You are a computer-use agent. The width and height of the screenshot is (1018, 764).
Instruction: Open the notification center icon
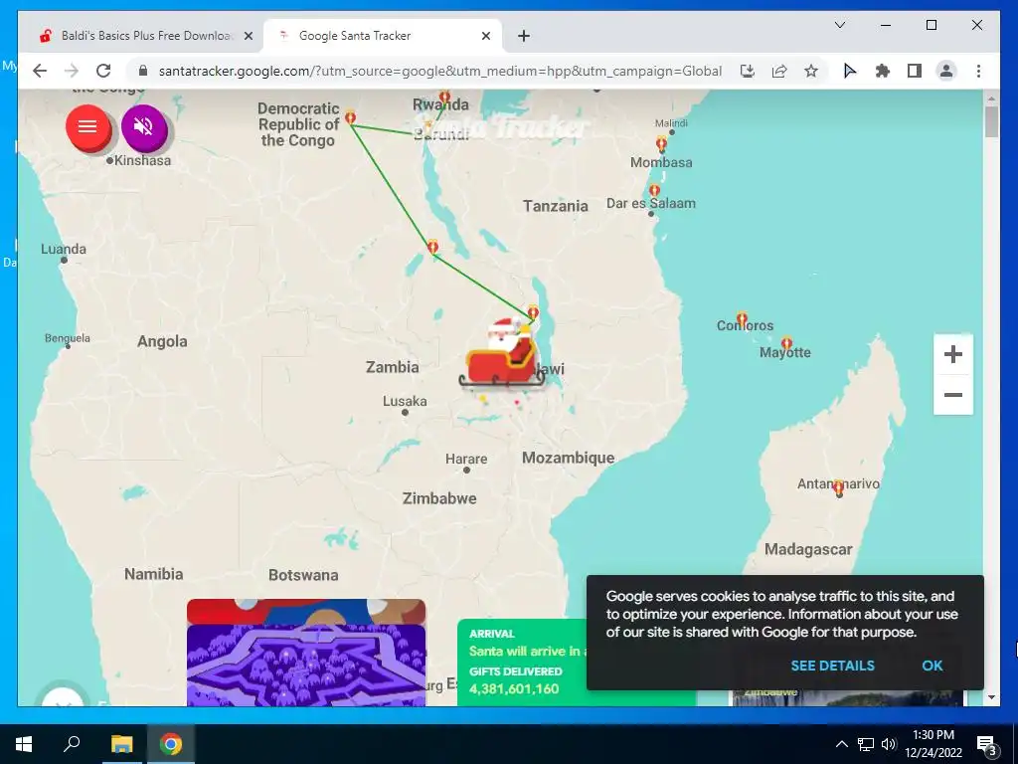pyautogui.click(x=986, y=744)
